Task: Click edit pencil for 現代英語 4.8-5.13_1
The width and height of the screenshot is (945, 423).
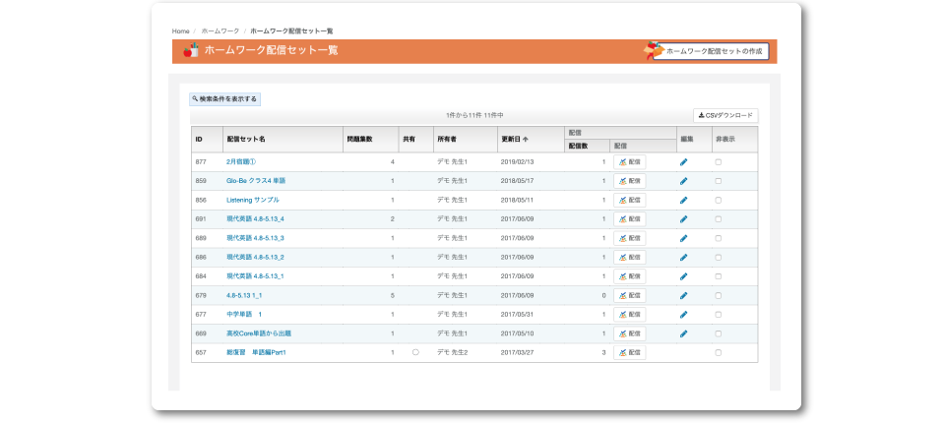Action: (x=684, y=276)
